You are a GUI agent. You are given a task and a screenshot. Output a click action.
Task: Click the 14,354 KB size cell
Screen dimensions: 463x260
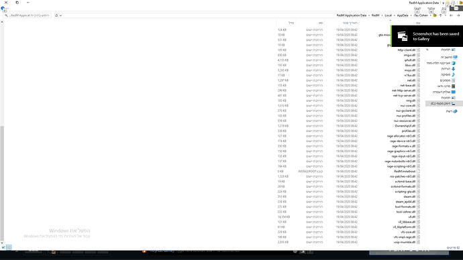(x=283, y=216)
